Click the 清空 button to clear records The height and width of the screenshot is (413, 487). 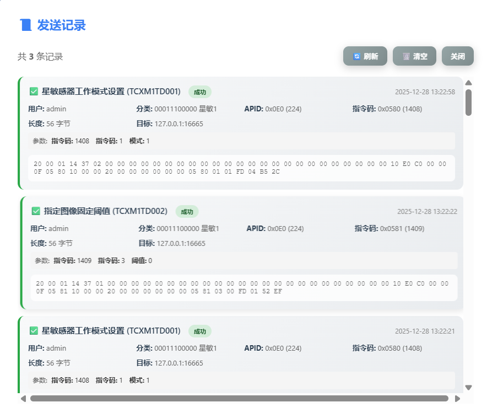pyautogui.click(x=414, y=56)
